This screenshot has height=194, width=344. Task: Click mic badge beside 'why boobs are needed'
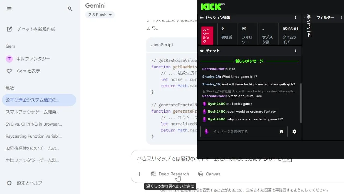click(205, 119)
